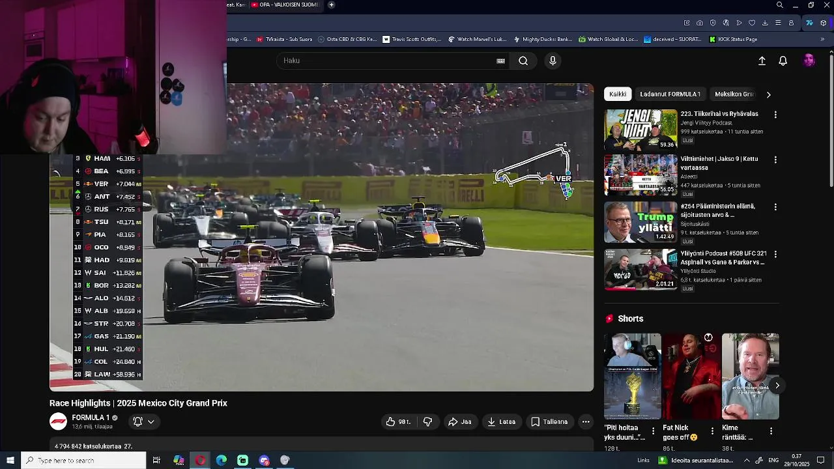Take a snapshot with the browser camera icon
The image size is (834, 469).
pos(700,23)
